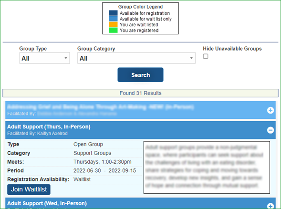Click the light blue wait list legend swatch

click(113, 19)
